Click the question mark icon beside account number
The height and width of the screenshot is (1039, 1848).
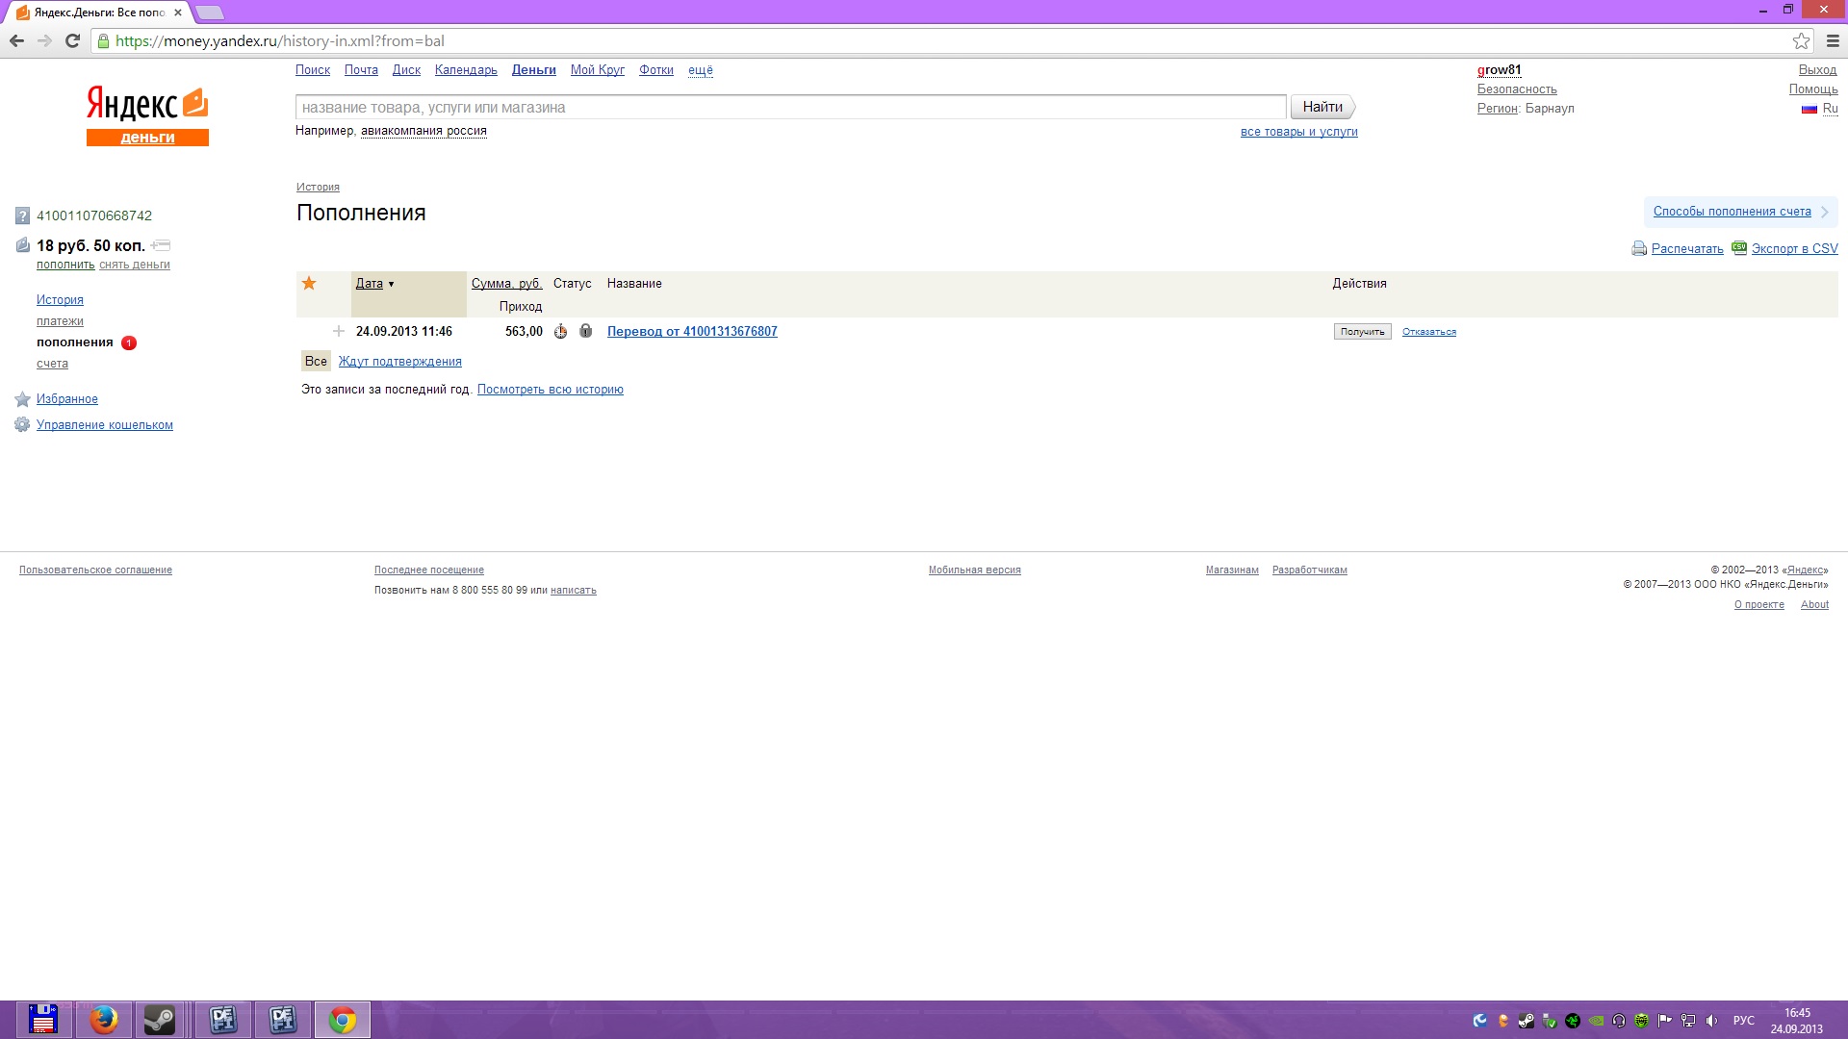pos(23,216)
